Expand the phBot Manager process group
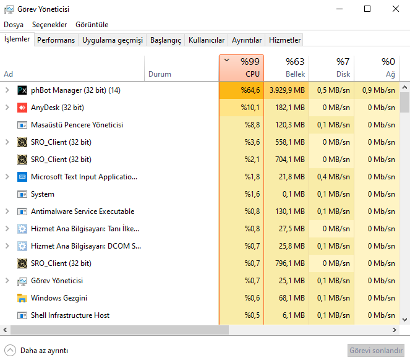The height and width of the screenshot is (363, 410). [7, 90]
